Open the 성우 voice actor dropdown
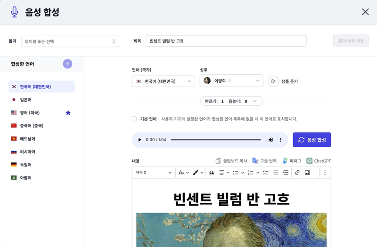The width and height of the screenshot is (377, 247). click(x=231, y=80)
